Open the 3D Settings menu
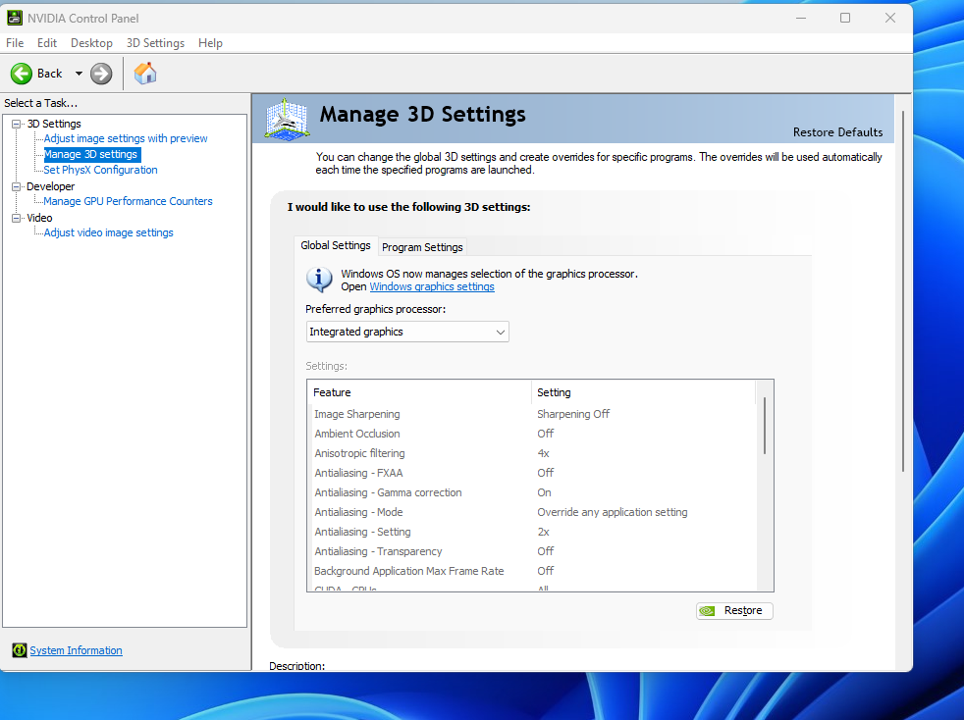Viewport: 964px width, 720px height. coord(155,43)
